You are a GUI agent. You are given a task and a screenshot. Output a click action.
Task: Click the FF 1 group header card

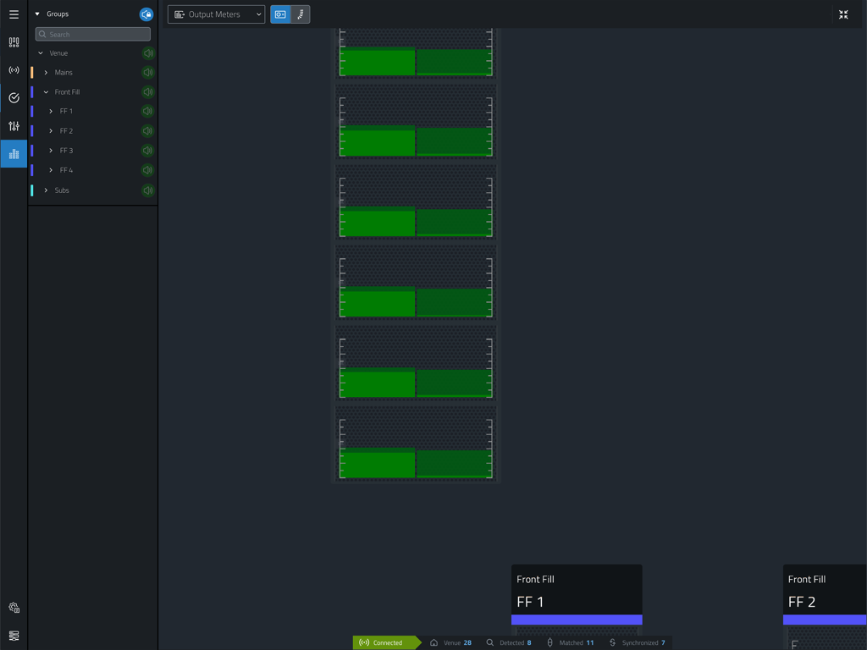577,594
